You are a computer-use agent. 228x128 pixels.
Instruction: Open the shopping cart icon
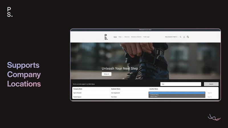pyautogui.click(x=188, y=37)
